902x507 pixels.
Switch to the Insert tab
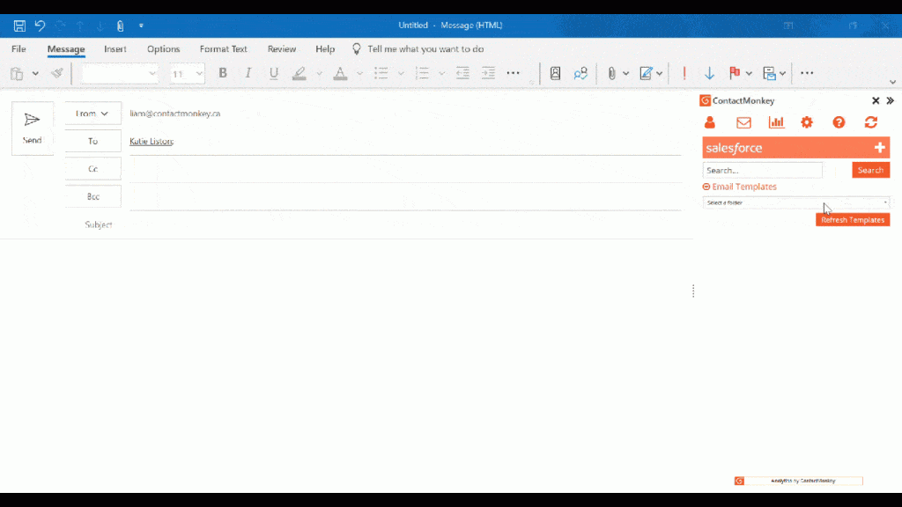coord(115,49)
